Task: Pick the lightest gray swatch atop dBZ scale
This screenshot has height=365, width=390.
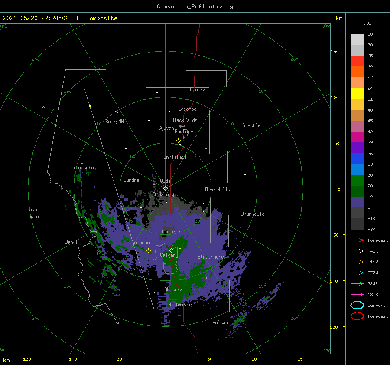Action: [357, 39]
